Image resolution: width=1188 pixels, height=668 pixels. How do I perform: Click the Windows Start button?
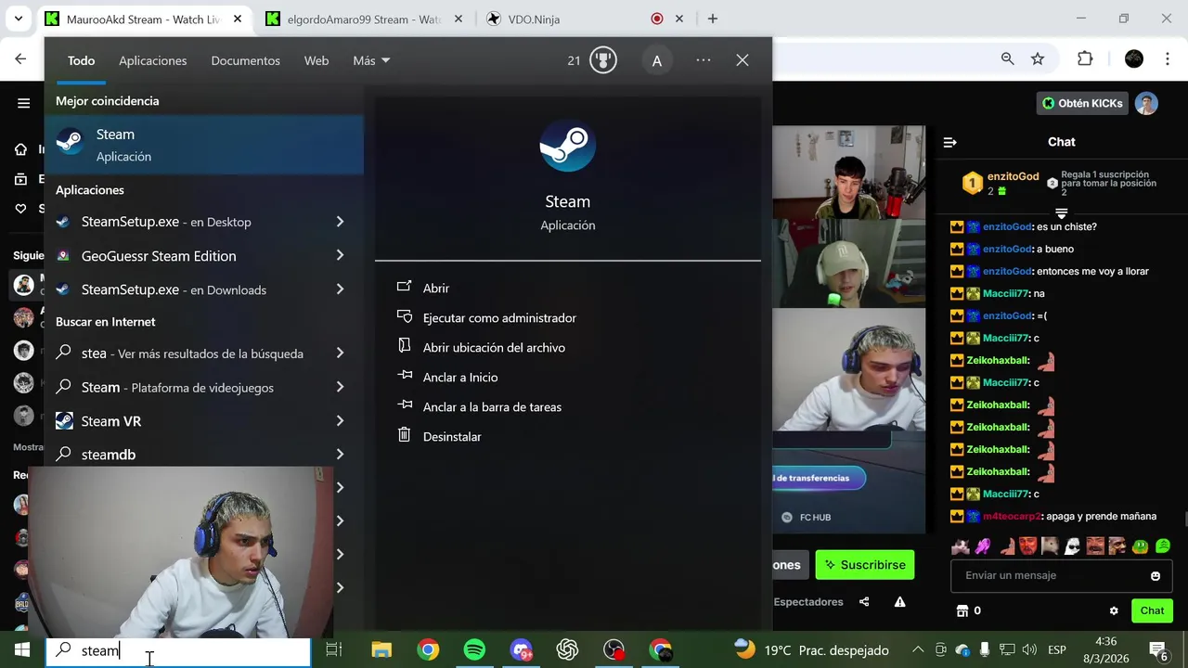pyautogui.click(x=22, y=649)
